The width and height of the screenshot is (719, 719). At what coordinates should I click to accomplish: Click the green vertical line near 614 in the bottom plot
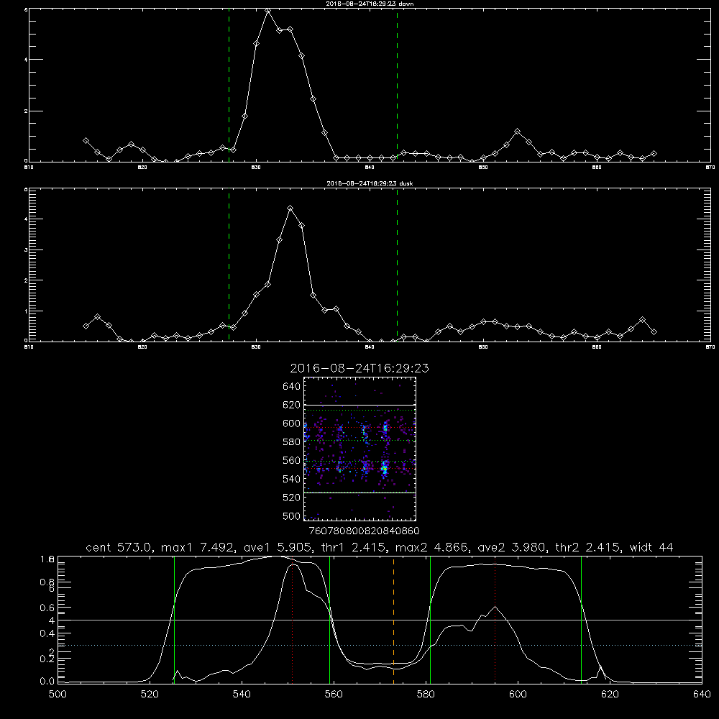tap(581, 620)
